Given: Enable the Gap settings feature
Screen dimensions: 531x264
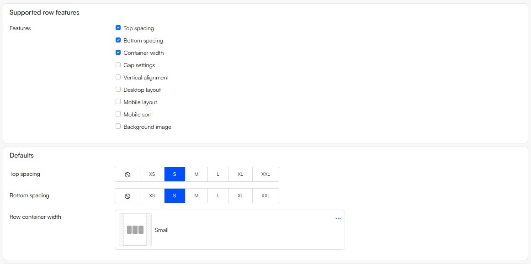Looking at the screenshot, I should 118,64.
